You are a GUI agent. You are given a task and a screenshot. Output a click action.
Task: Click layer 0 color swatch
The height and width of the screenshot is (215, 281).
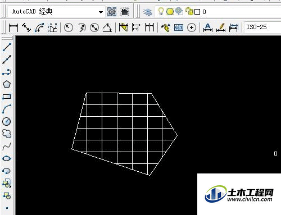197,12
